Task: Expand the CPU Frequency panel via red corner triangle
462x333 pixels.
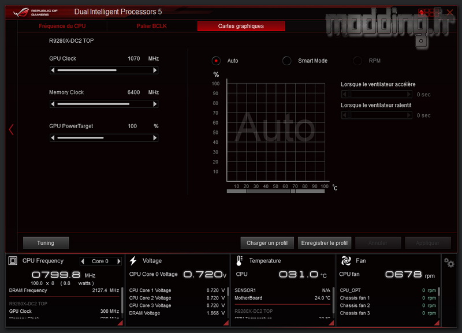Action: [120, 323]
